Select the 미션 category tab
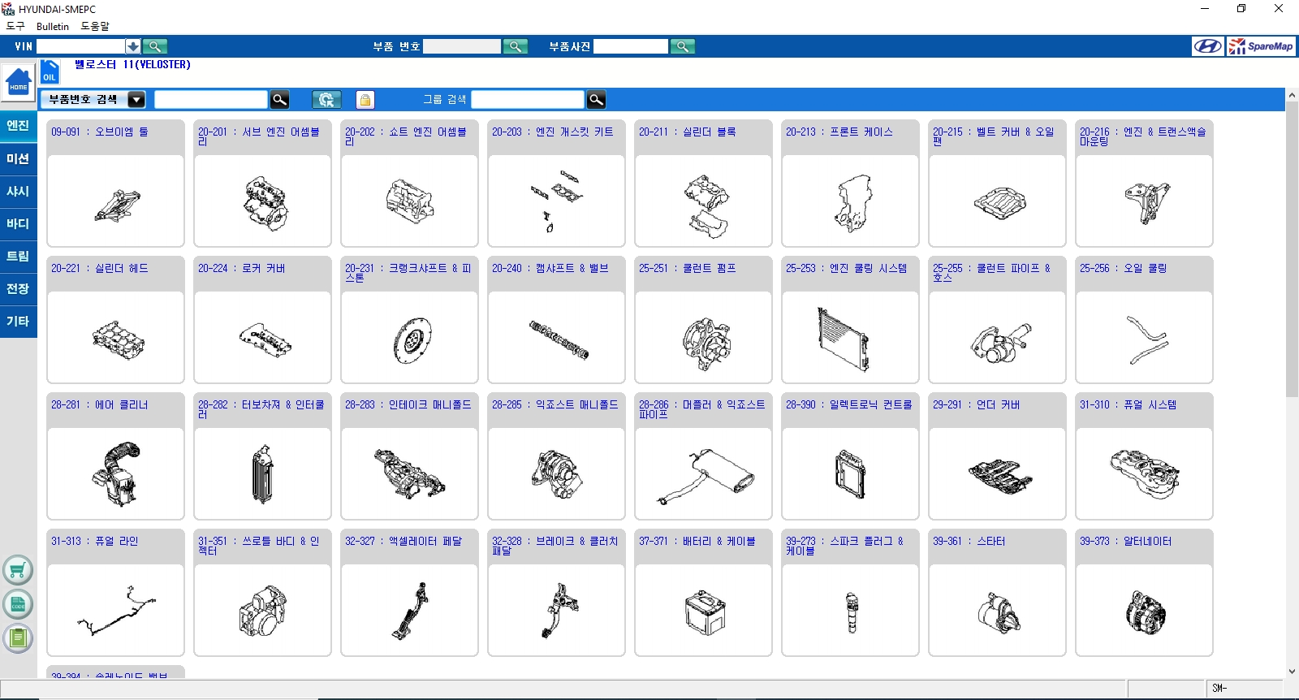1299x700 pixels. click(18, 159)
